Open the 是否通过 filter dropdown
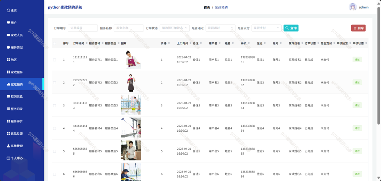The image size is (381, 181). [x=220, y=28]
